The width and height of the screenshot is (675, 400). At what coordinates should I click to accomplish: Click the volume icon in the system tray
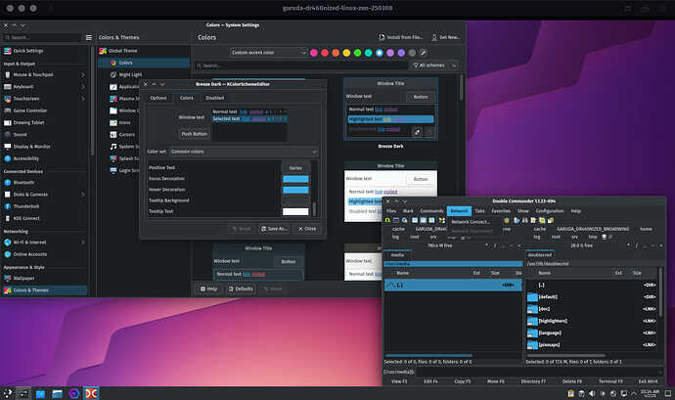point(592,393)
